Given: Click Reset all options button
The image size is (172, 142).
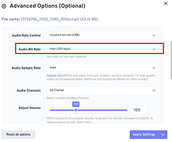Looking at the screenshot, I should coord(18,135).
